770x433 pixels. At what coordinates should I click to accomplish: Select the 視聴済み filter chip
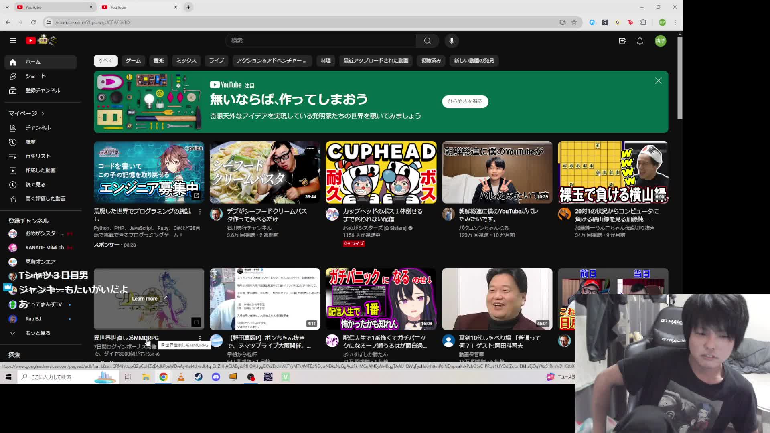[x=431, y=61]
